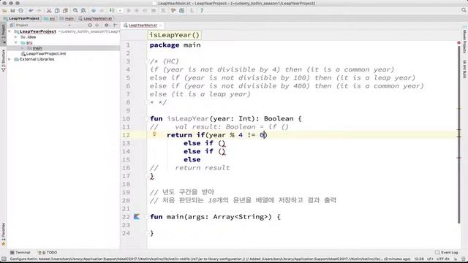Expand the .idea folder arrow
The height and width of the screenshot is (263, 468).
pos(16,37)
